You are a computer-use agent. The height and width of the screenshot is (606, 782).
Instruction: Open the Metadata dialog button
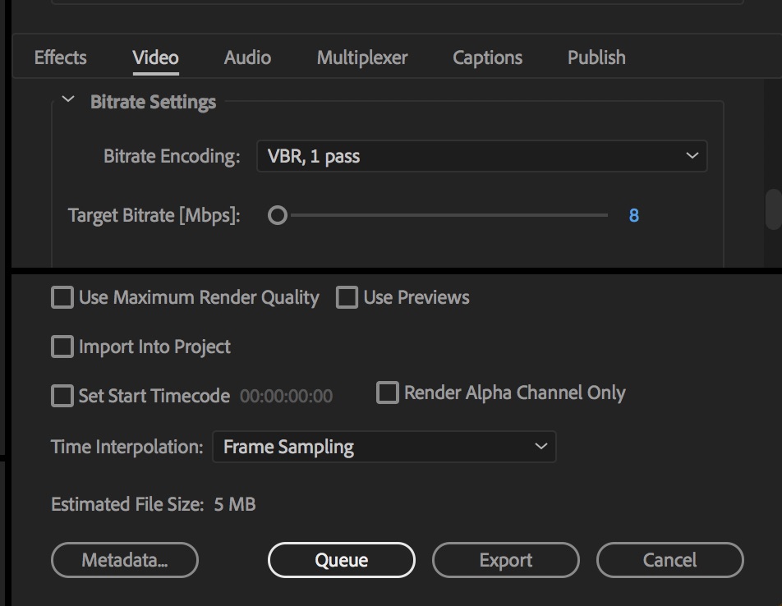coord(125,560)
